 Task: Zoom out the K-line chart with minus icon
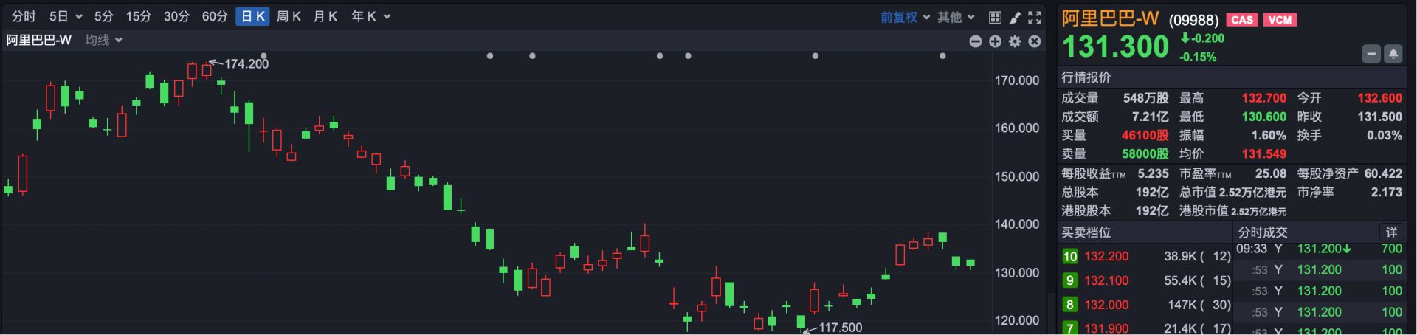click(975, 41)
